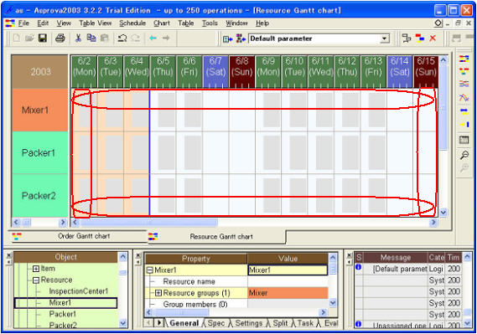
Task: Switch to the Settings property tab
Action: (x=248, y=323)
